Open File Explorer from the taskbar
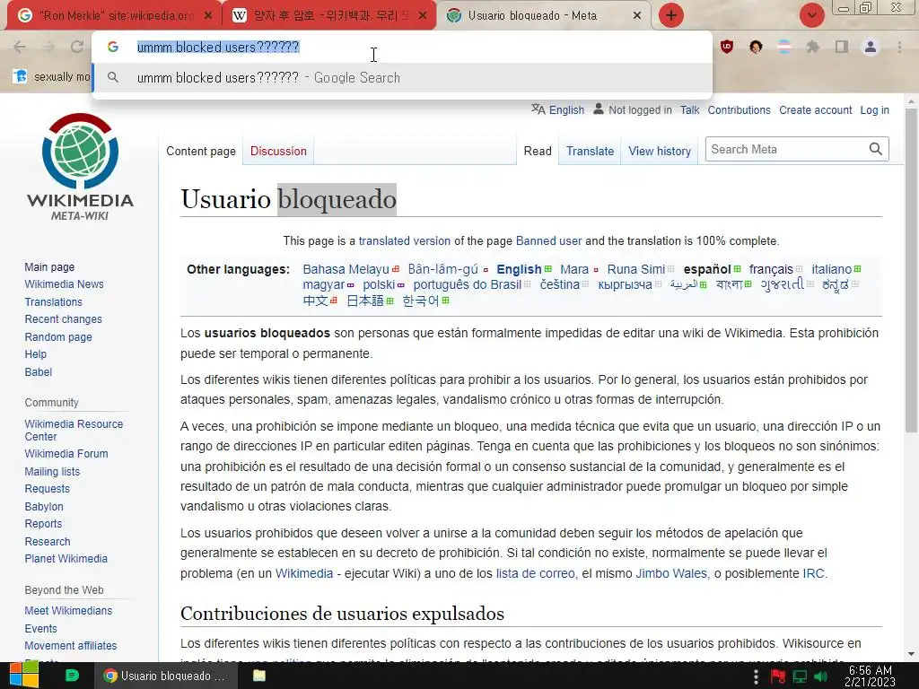The width and height of the screenshot is (919, 689). [x=259, y=676]
